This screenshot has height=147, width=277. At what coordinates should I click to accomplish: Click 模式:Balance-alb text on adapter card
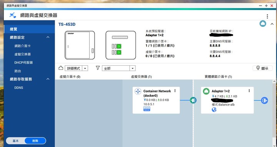click(223, 104)
